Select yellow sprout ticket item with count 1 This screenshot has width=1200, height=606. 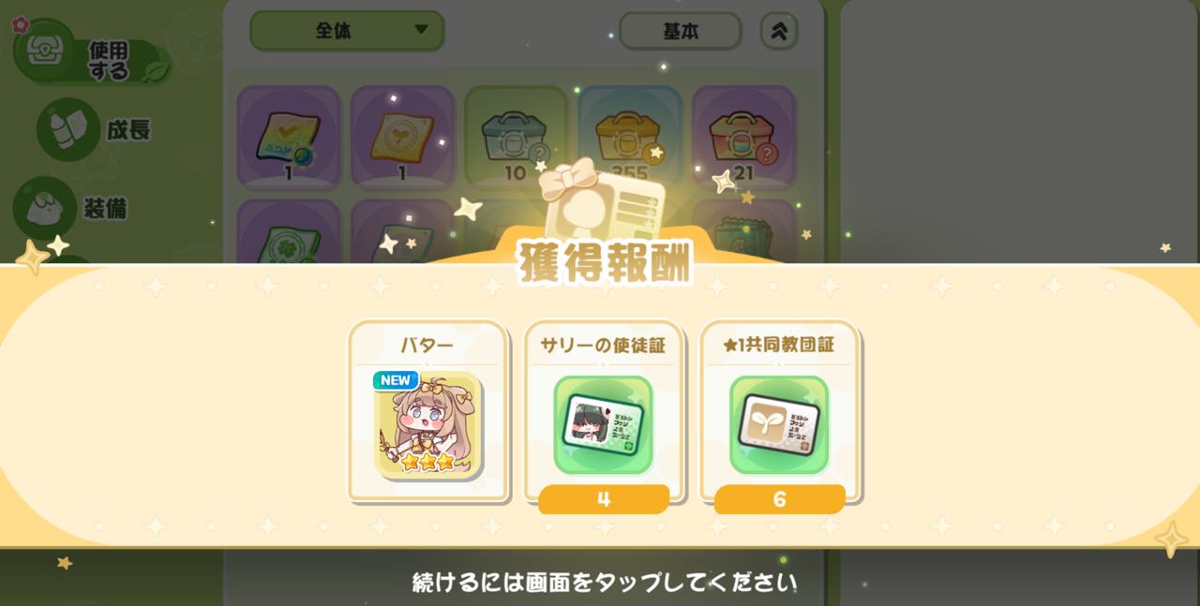click(x=403, y=137)
